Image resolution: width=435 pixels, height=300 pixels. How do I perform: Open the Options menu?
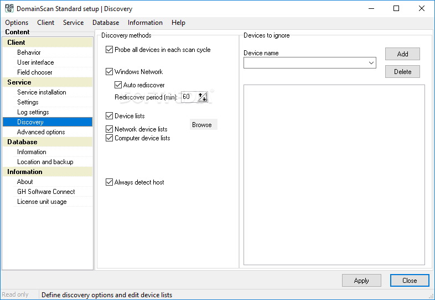17,23
